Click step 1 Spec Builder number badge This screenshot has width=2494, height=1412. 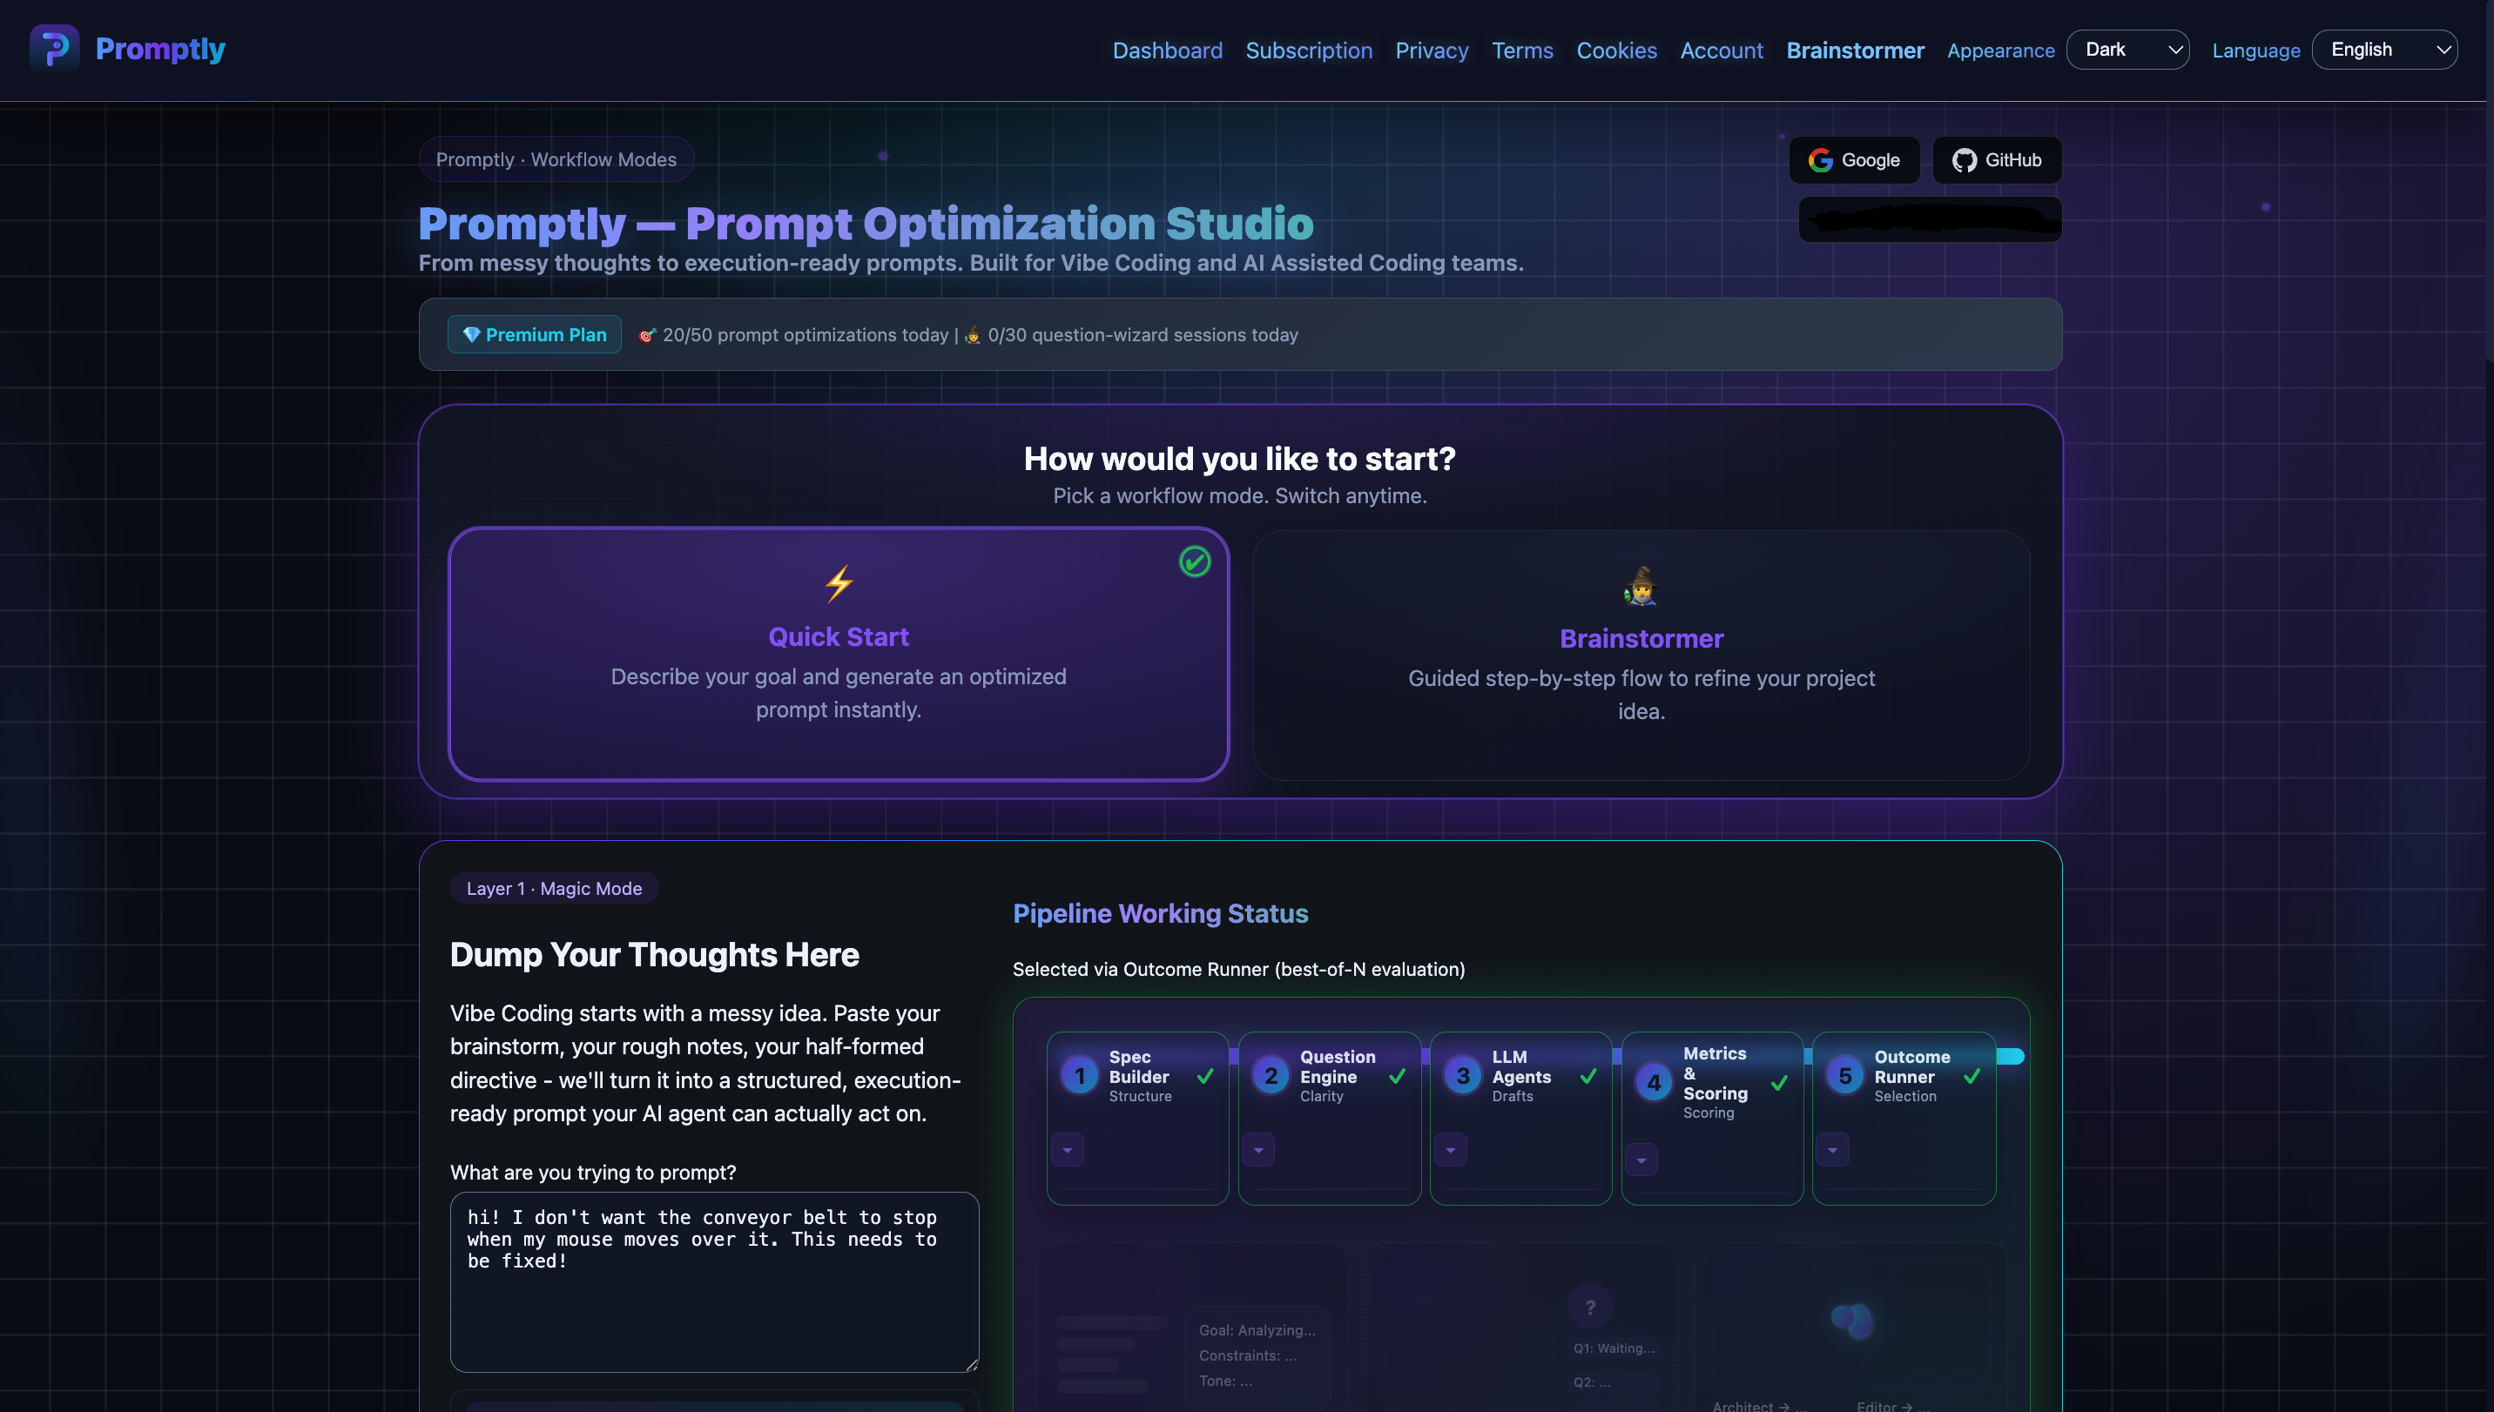(x=1079, y=1075)
